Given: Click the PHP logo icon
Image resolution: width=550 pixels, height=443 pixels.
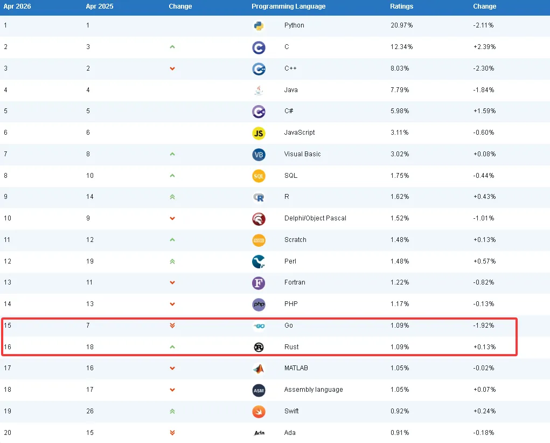Looking at the screenshot, I should pyautogui.click(x=259, y=304).
